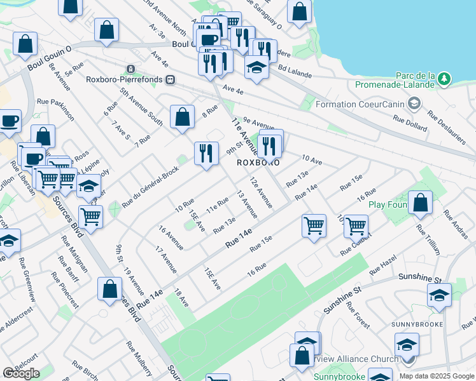The width and height of the screenshot is (476, 381).
Task: Select the Rue Colbert street label
Action: [x=356, y=244]
